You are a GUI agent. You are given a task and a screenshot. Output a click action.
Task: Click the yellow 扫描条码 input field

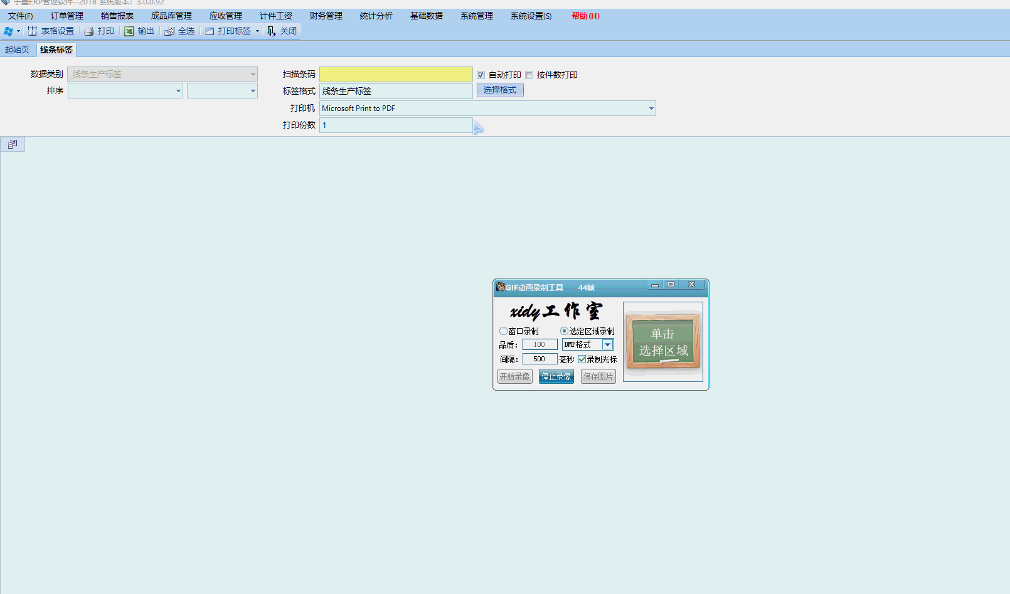pyautogui.click(x=396, y=75)
